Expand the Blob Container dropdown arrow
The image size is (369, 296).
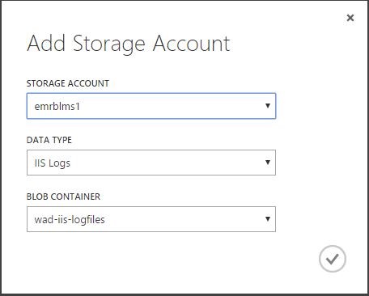pyautogui.click(x=268, y=219)
